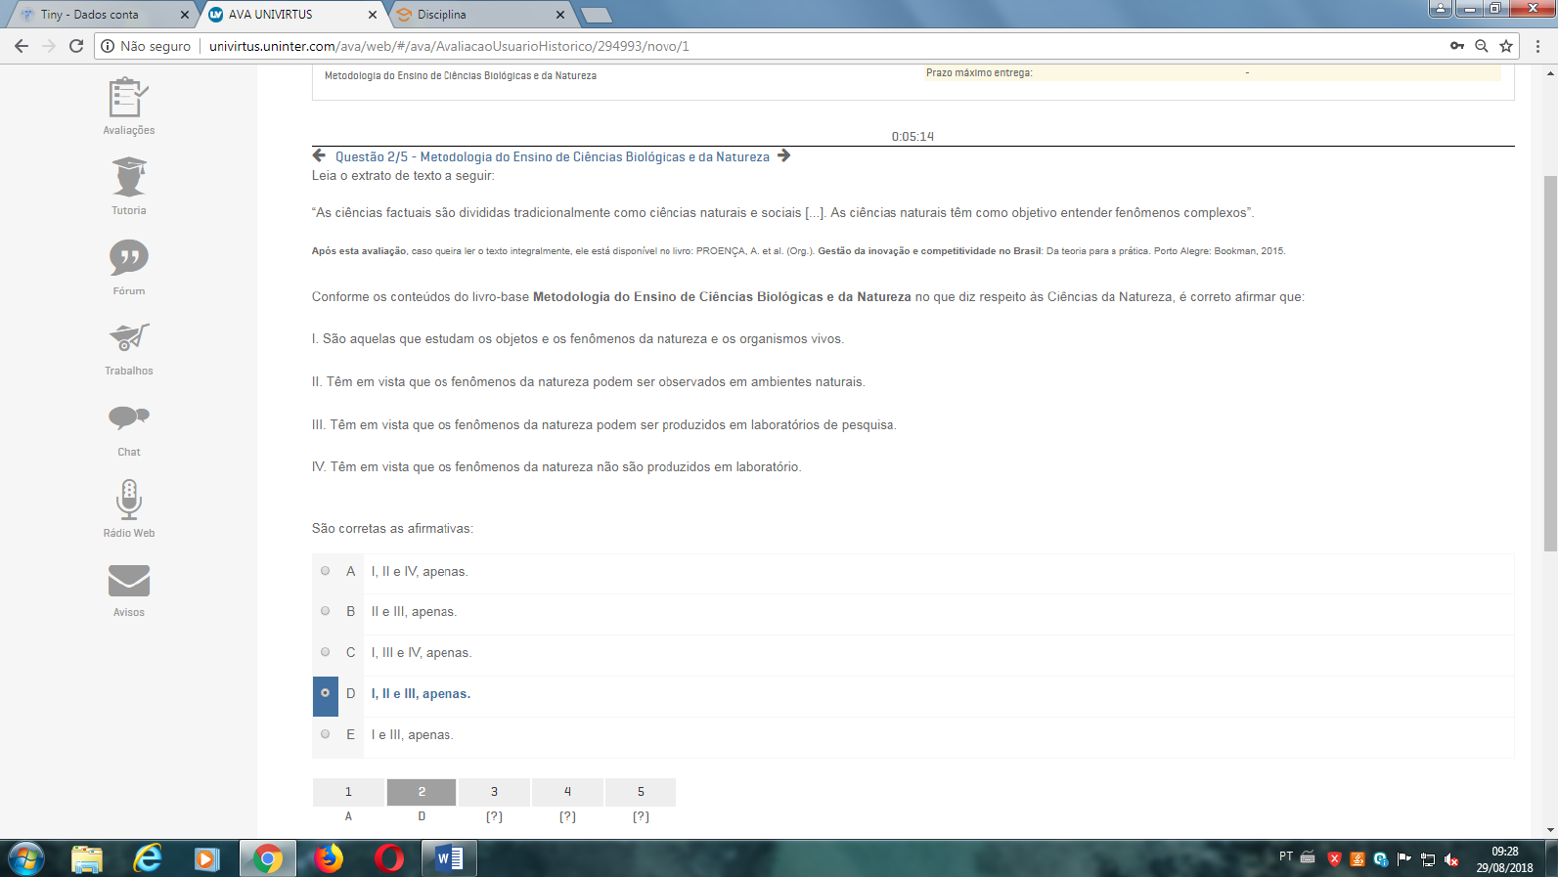Jump to question 3 in the navigator
Screen dimensions: 1558x877
[494, 792]
